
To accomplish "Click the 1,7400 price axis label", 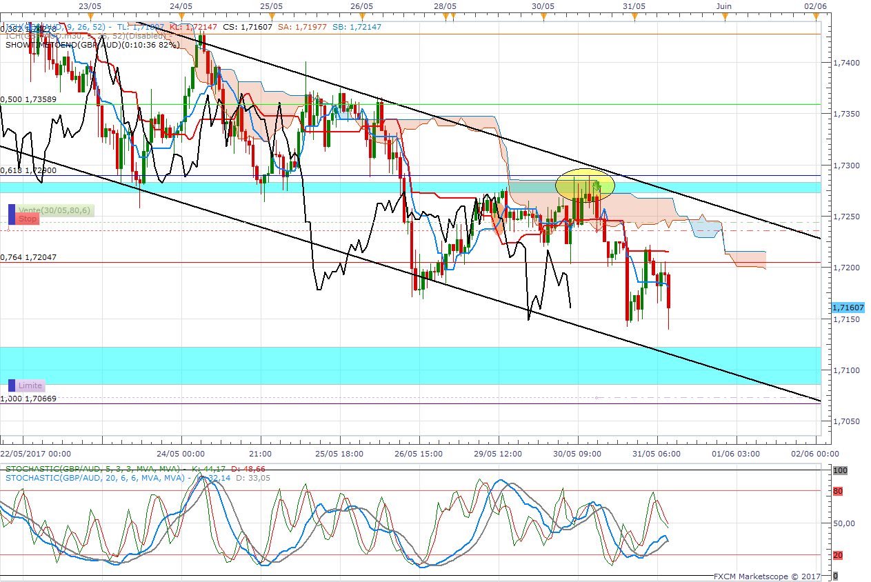I will pyautogui.click(x=846, y=63).
